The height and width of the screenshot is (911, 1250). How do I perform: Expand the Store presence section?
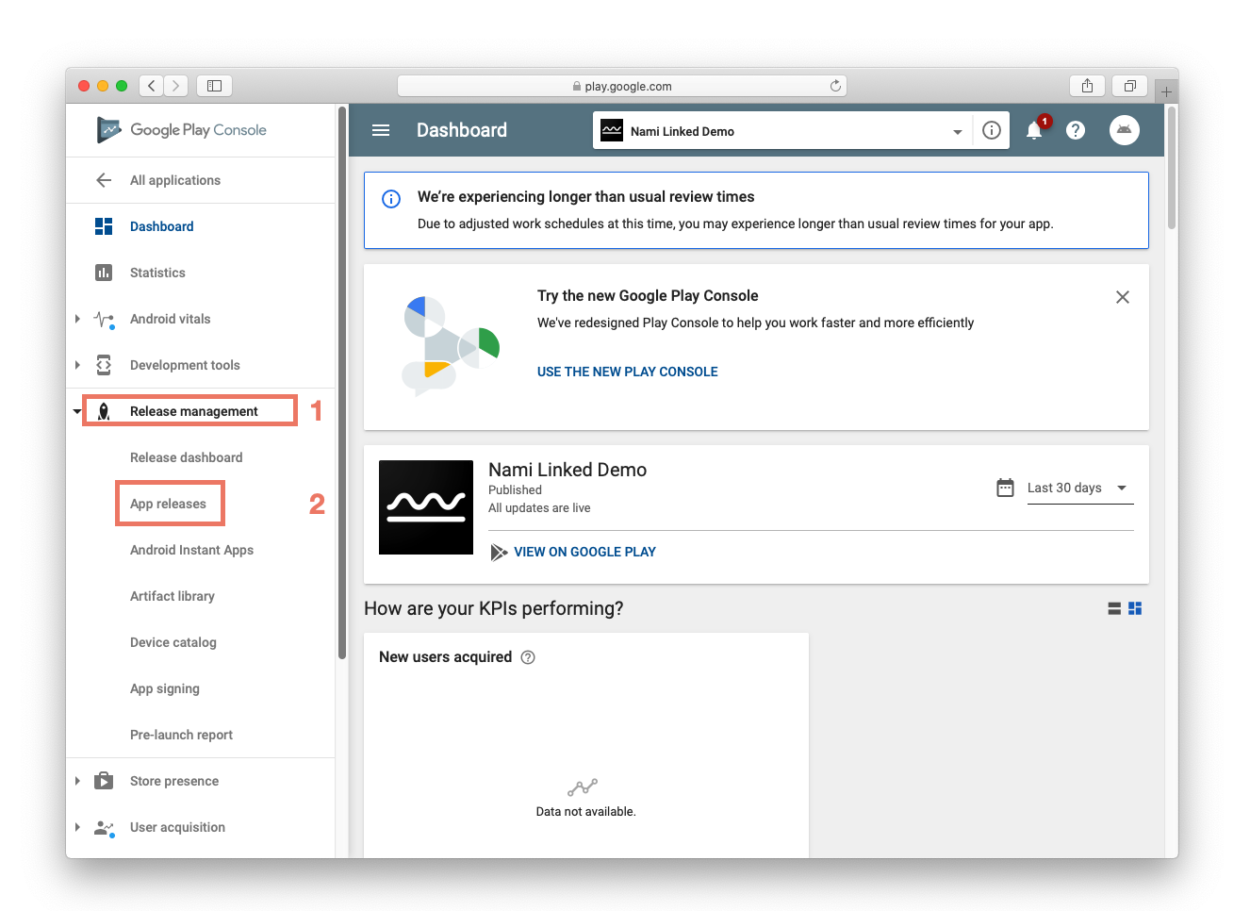pos(77,781)
